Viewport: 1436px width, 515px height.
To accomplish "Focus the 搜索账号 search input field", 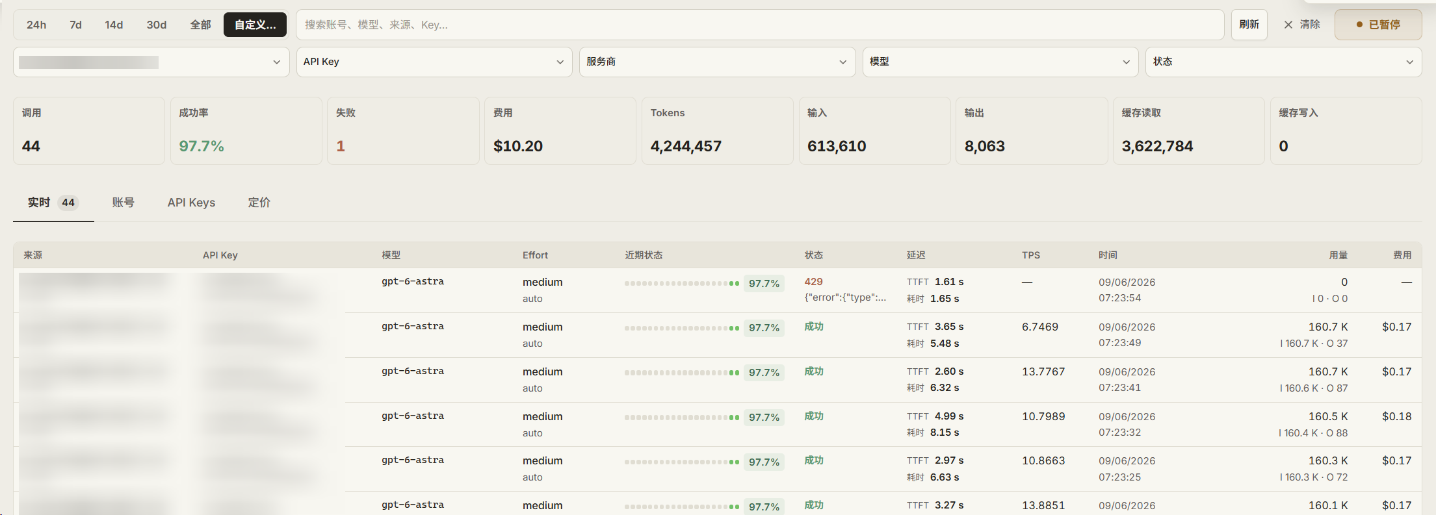I will [760, 25].
